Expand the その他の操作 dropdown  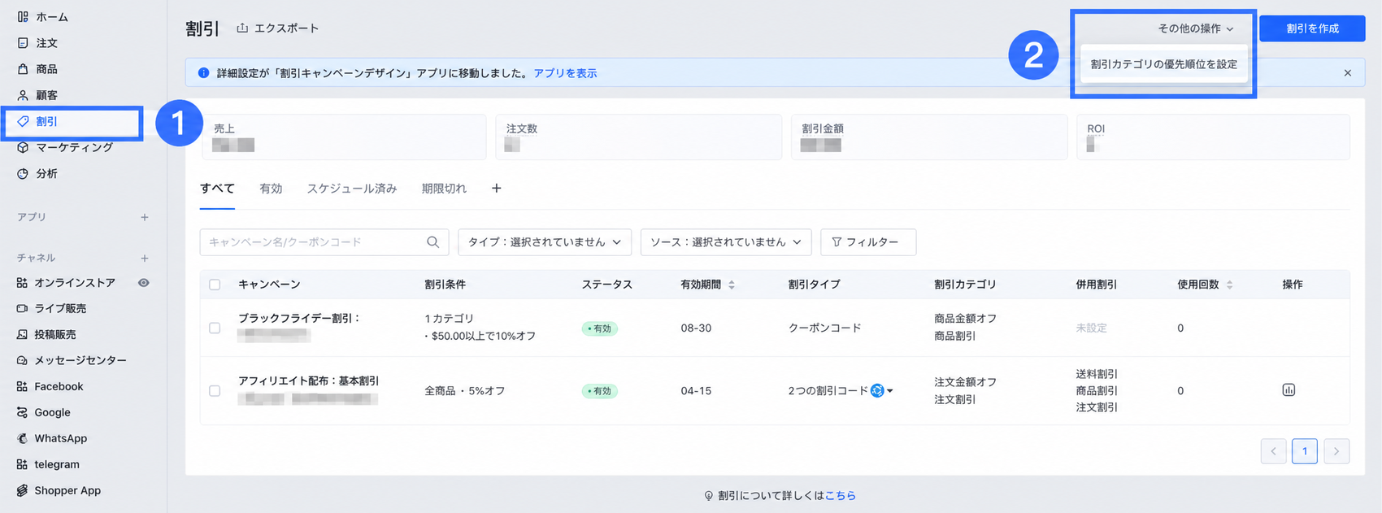click(1196, 28)
